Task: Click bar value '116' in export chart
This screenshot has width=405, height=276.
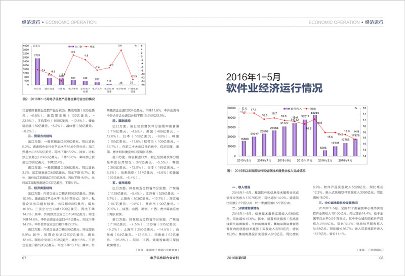Action: (x=109, y=81)
